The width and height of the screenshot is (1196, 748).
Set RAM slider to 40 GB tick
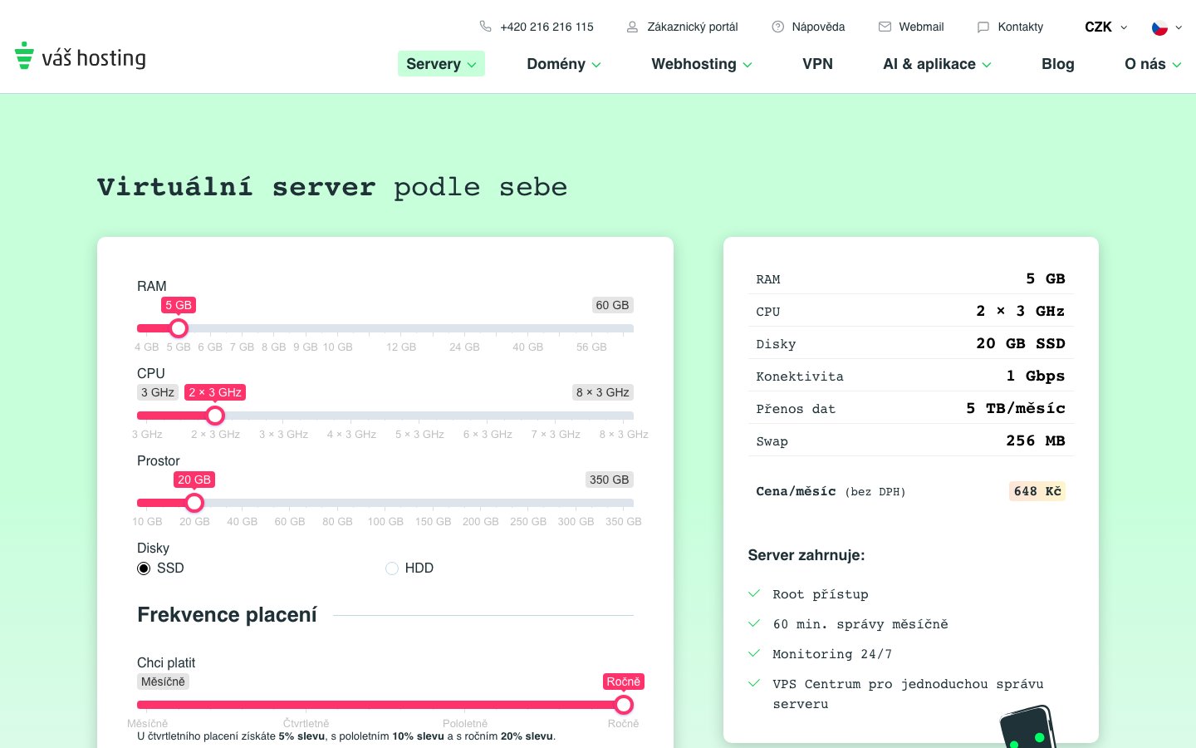pyautogui.click(x=528, y=347)
